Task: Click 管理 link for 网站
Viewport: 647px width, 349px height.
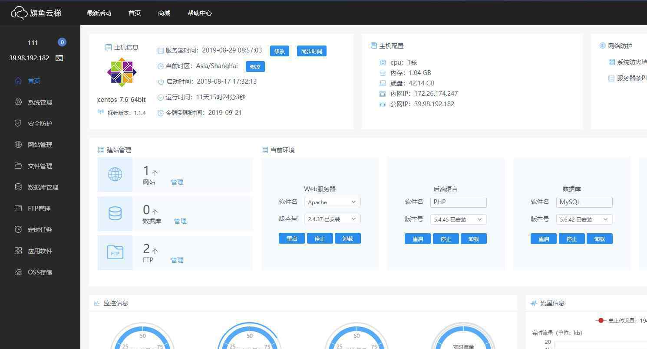Action: 177,182
